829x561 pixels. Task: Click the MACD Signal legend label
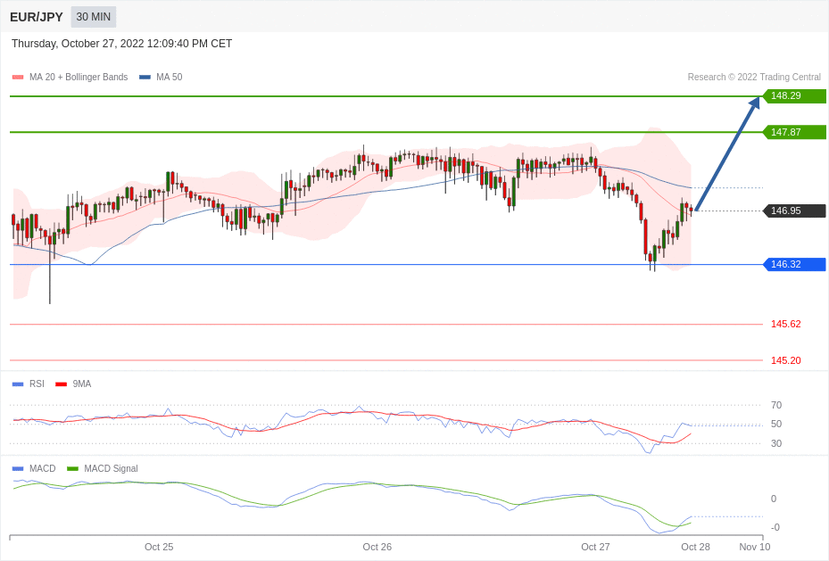coord(111,468)
